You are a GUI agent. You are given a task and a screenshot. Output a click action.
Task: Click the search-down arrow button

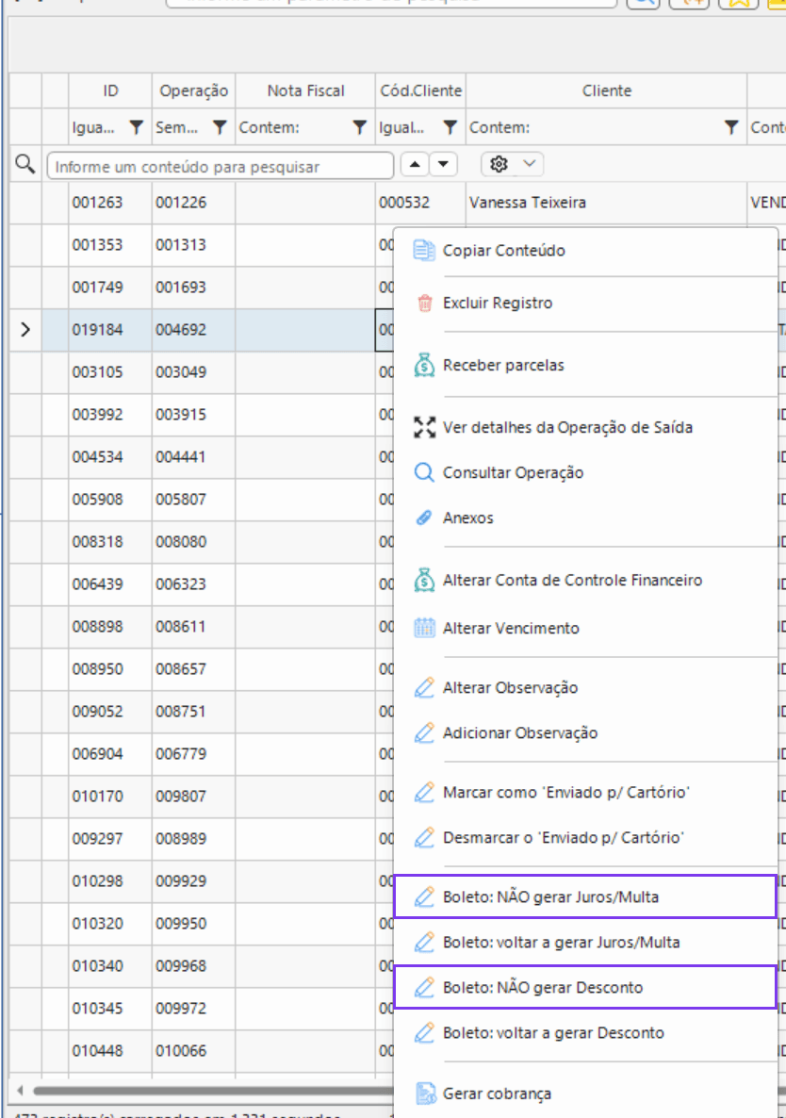coord(443,165)
